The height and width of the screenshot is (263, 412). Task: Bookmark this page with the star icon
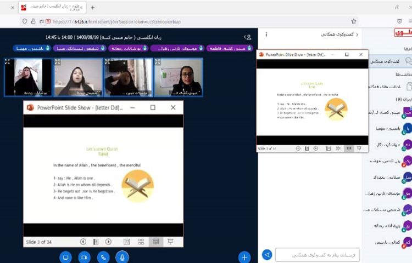pyautogui.click(x=354, y=21)
